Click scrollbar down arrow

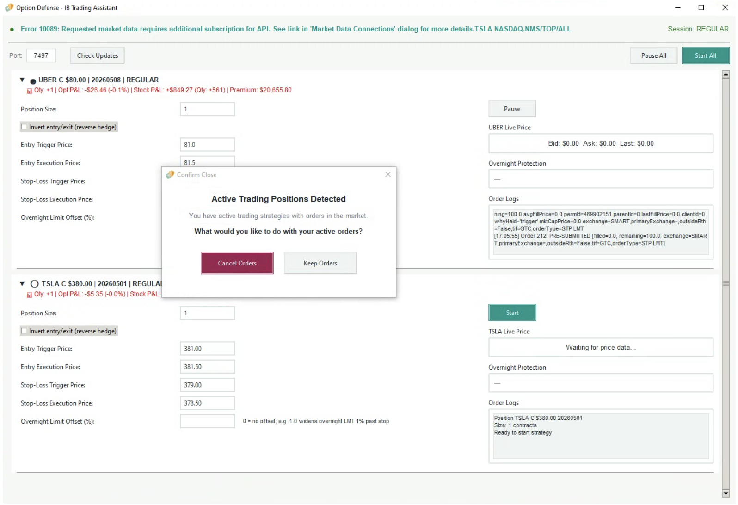(726, 493)
